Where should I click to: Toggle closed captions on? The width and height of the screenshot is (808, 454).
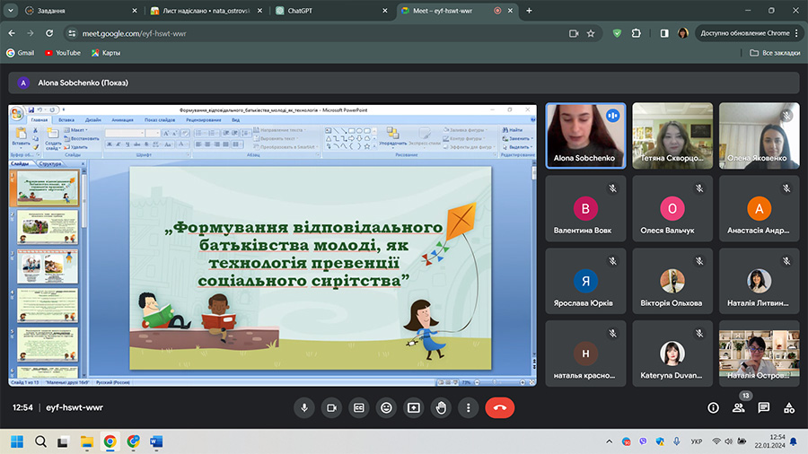coord(359,407)
